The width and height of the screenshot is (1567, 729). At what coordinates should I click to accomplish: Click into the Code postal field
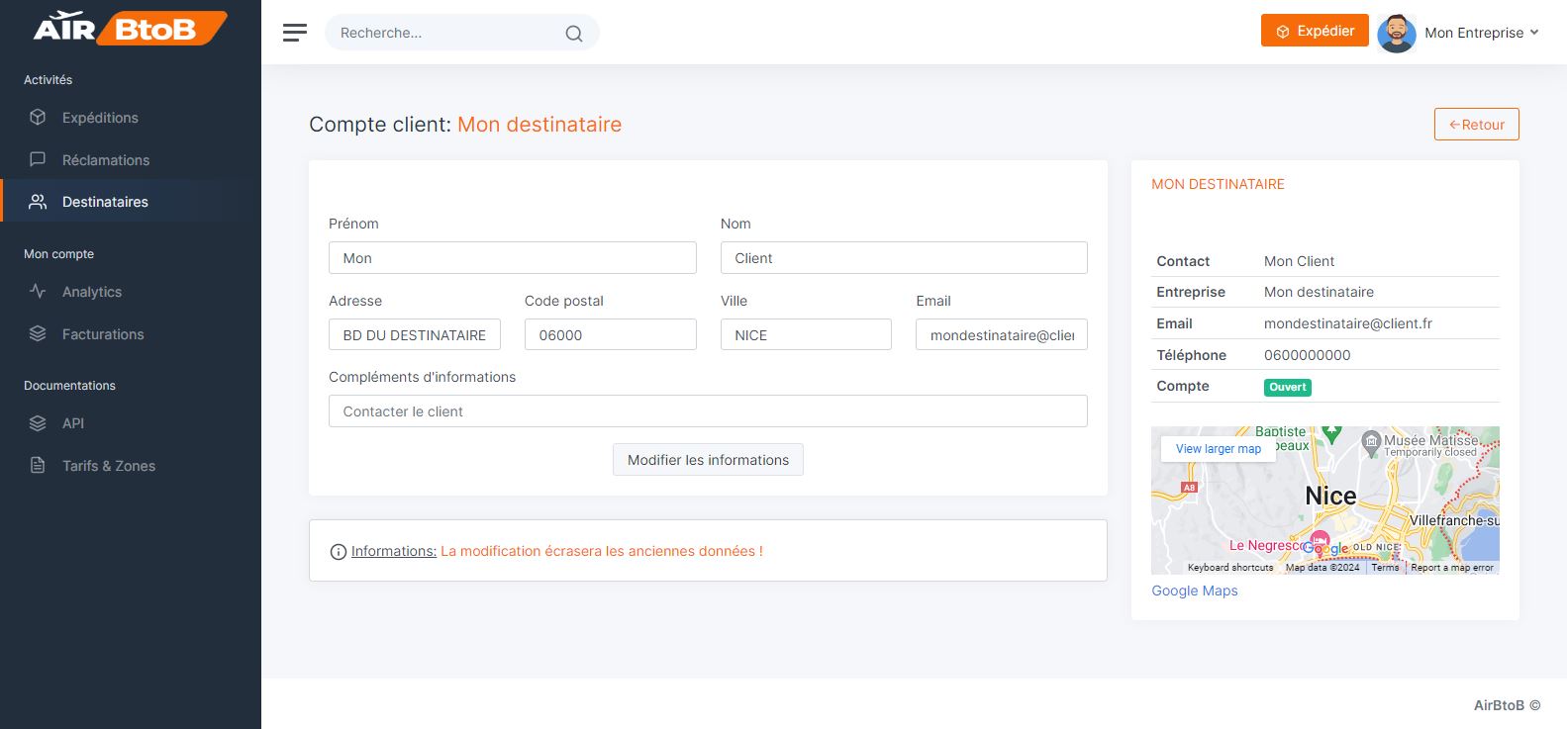coord(610,335)
